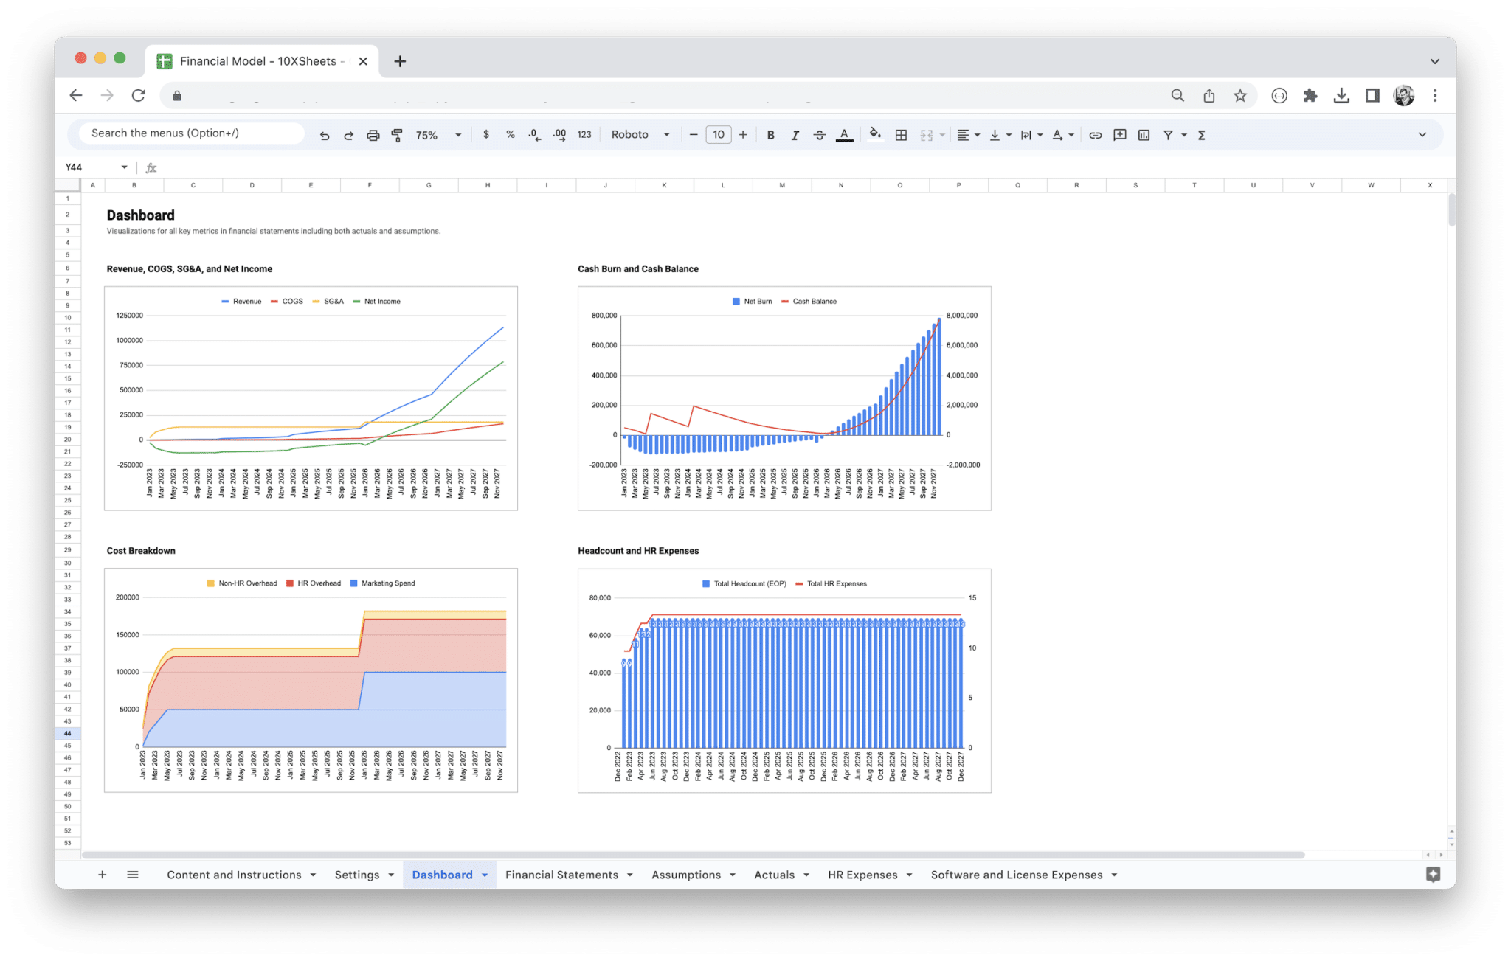Toggle strikethrough formatting
The height and width of the screenshot is (961, 1511).
point(820,135)
